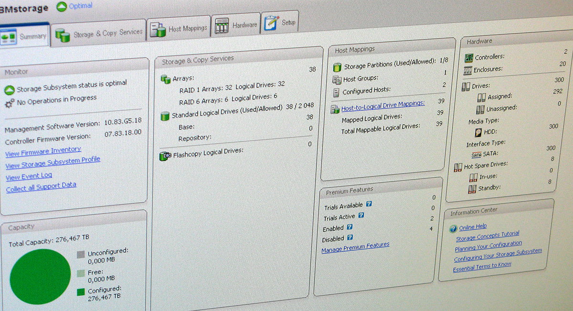
Task: Open View Storage Subsystem Profile link
Action: 53,162
